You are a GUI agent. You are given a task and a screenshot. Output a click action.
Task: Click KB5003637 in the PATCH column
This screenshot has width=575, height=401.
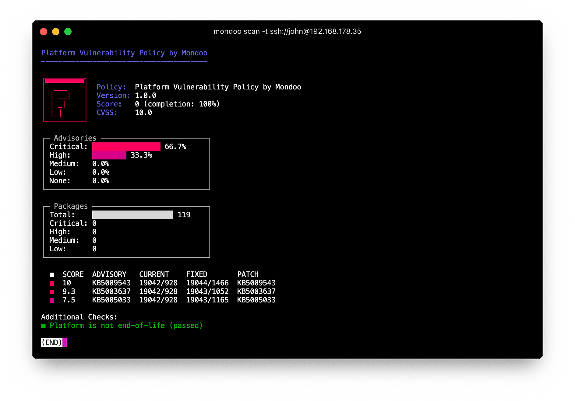(256, 291)
